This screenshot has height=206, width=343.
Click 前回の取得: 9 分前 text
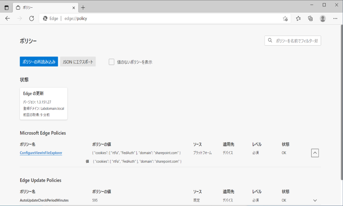37,115
